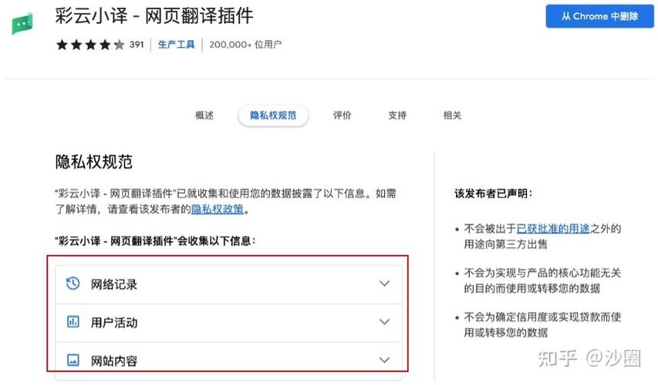Switch to the 概述 tab
The height and width of the screenshot is (385, 658).
204,115
